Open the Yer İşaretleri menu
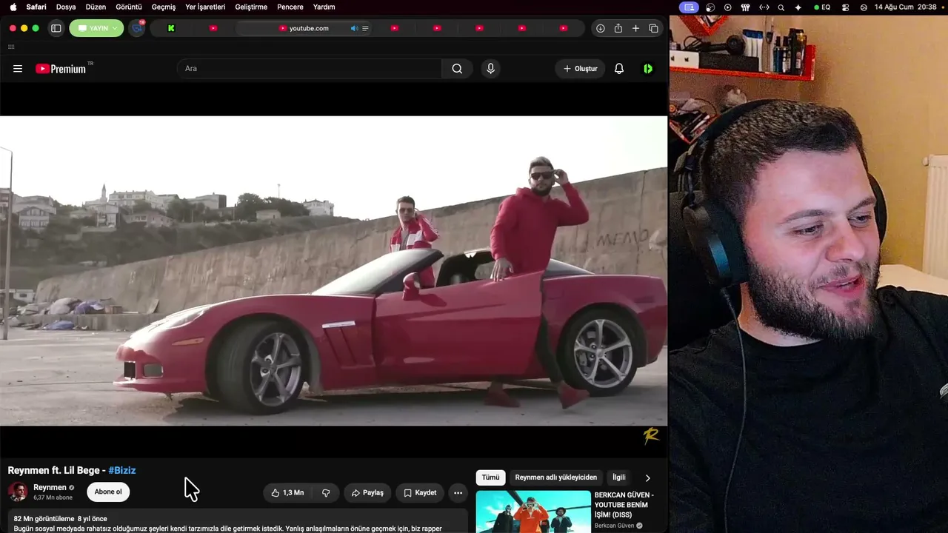This screenshot has height=533, width=948. pos(205,7)
